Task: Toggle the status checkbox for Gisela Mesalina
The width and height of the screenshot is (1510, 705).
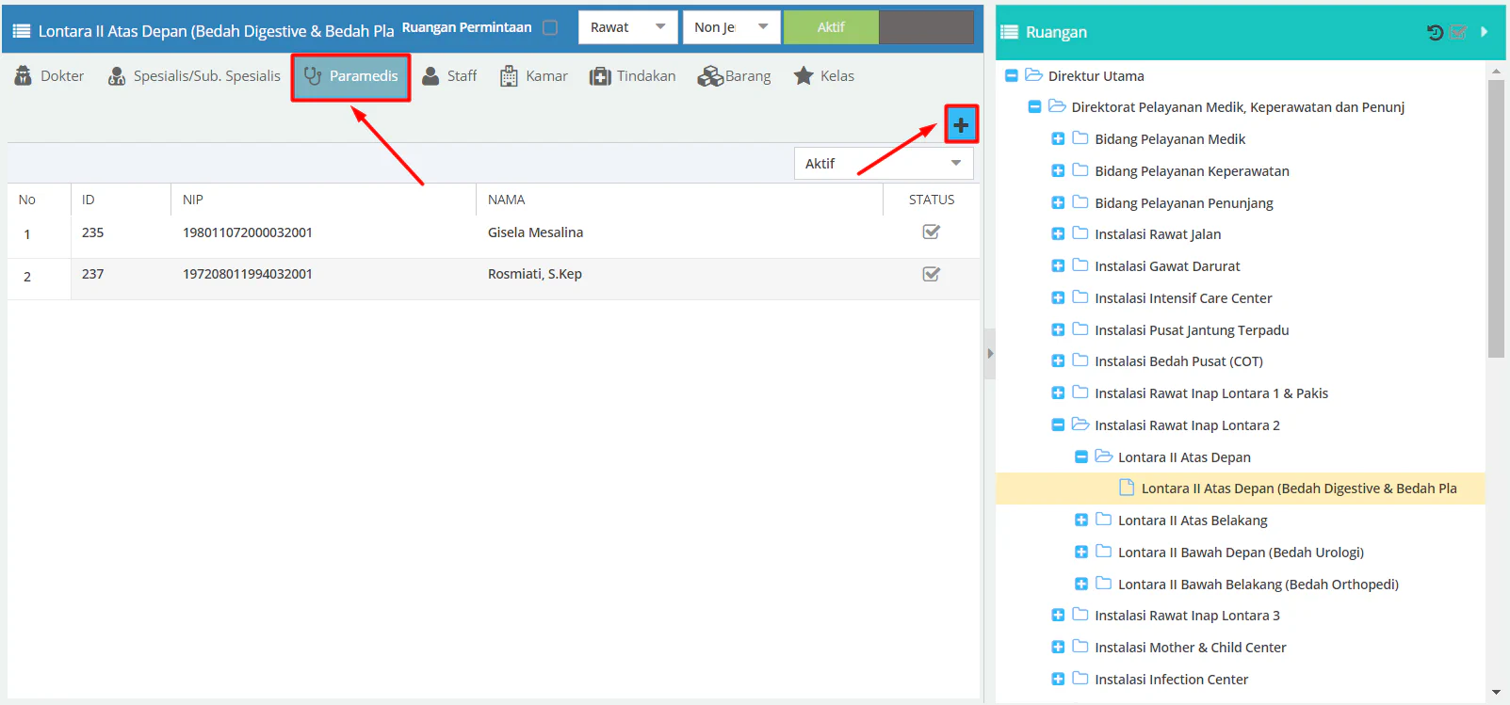Action: click(931, 232)
